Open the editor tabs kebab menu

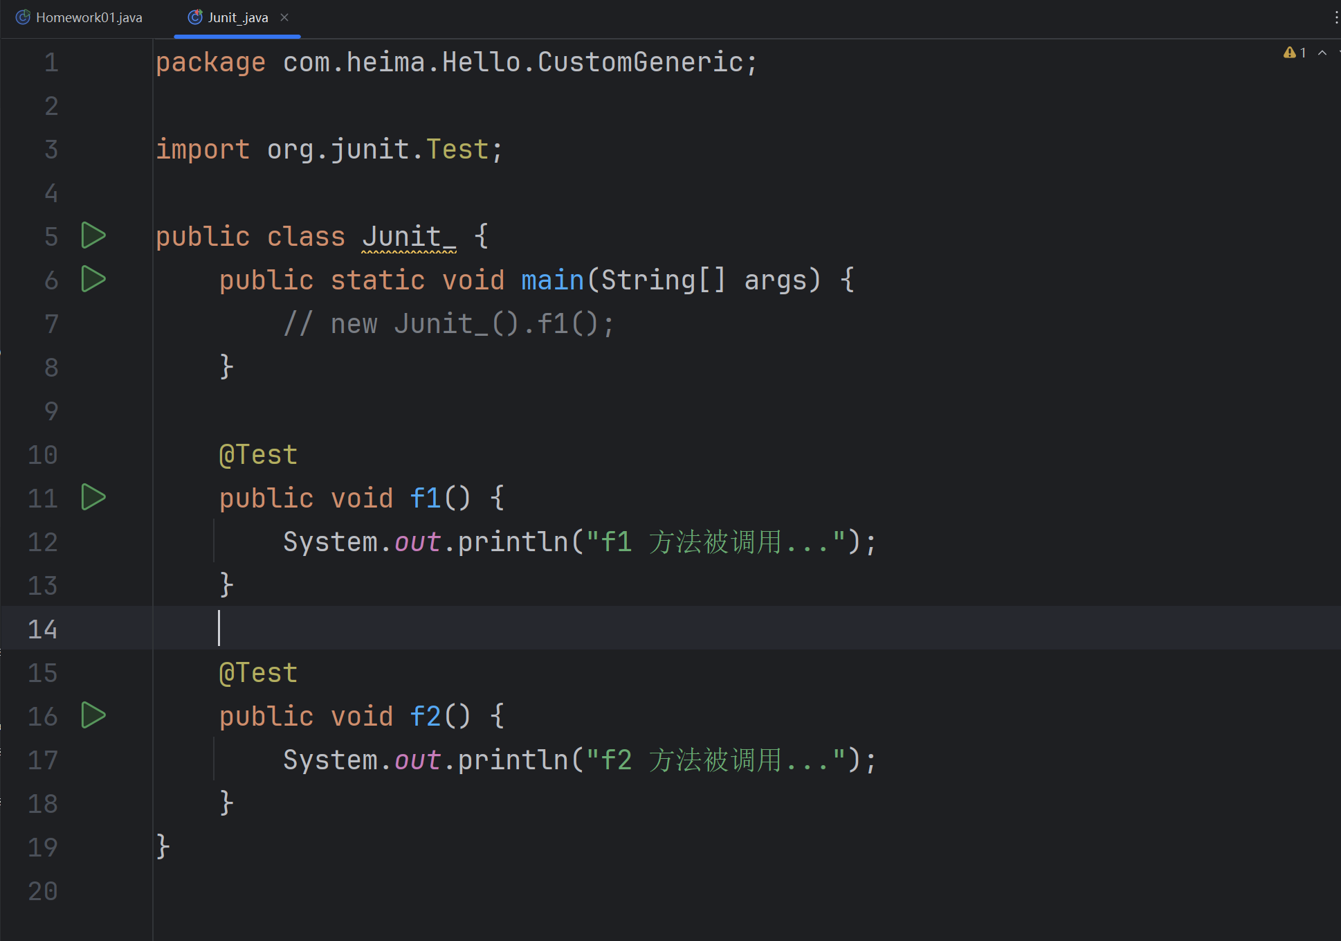(1335, 17)
